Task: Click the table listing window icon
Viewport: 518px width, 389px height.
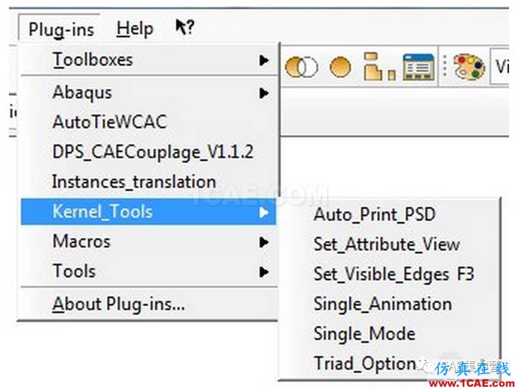Action: (418, 67)
